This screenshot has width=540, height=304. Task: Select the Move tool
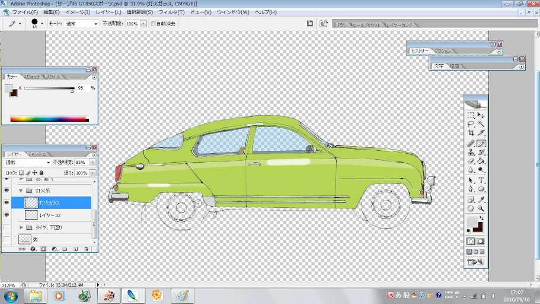(481, 115)
